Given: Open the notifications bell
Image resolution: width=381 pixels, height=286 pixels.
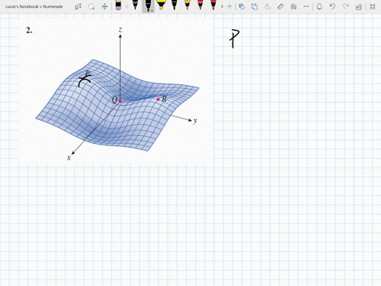Looking at the screenshot, I should pos(319,6).
